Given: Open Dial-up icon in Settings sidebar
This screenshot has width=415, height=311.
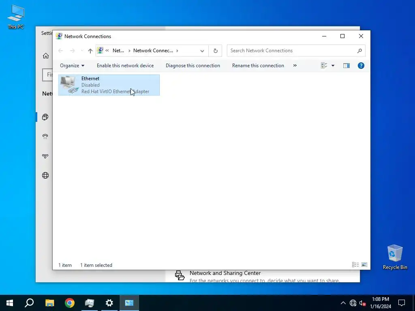Looking at the screenshot, I should coord(45,136).
